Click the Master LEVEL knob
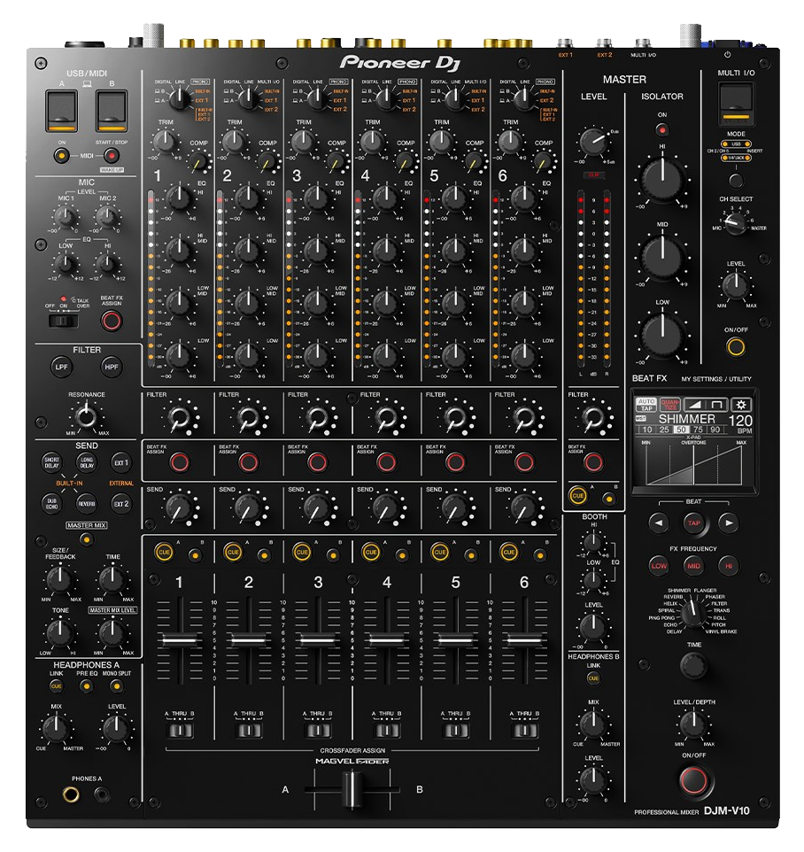This screenshot has width=804, height=852. 593,142
